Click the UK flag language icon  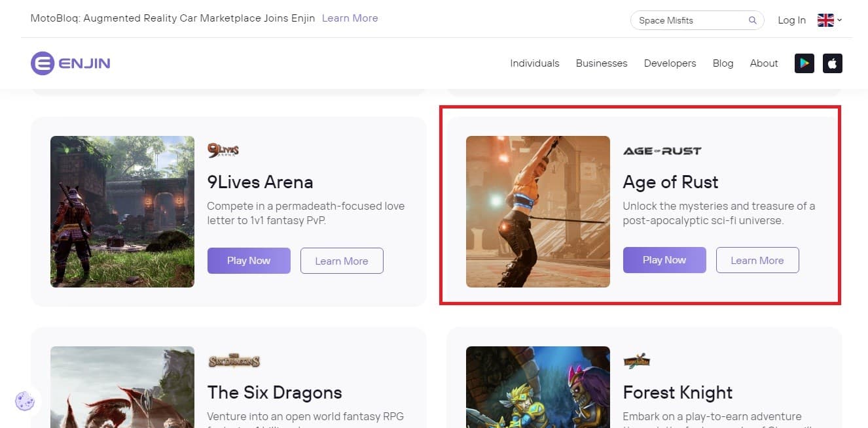click(825, 20)
